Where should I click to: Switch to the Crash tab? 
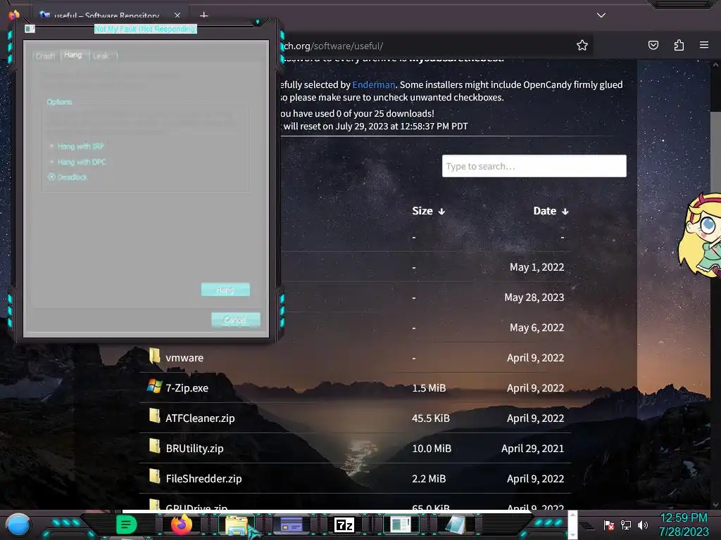coord(45,56)
